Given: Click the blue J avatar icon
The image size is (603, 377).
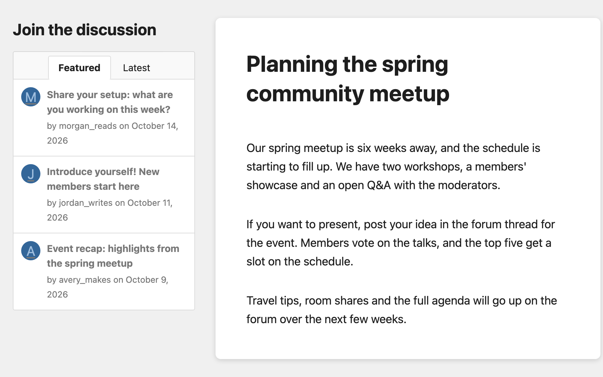Looking at the screenshot, I should pos(31,174).
